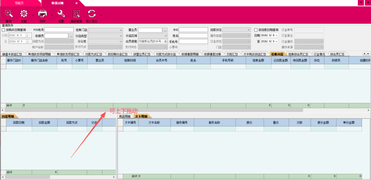Click the 次卡名称 column header

coord(154,122)
